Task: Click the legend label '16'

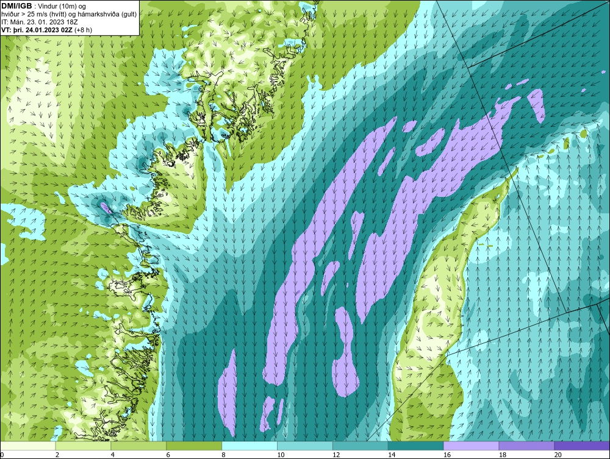Action: 447,455
